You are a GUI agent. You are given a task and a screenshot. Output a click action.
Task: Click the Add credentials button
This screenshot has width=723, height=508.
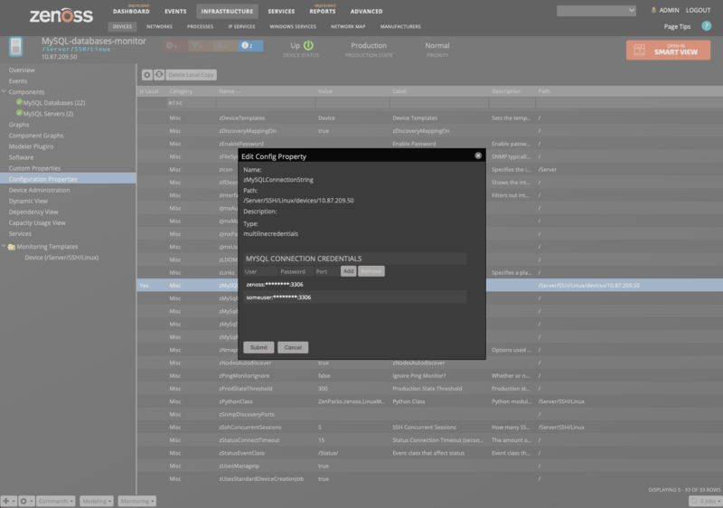pos(348,271)
